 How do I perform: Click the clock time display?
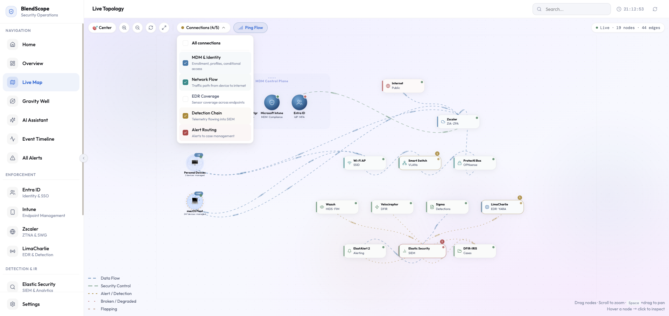pyautogui.click(x=630, y=9)
